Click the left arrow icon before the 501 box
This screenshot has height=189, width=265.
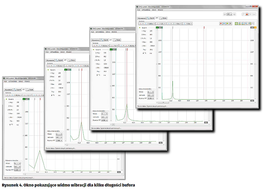224,14
